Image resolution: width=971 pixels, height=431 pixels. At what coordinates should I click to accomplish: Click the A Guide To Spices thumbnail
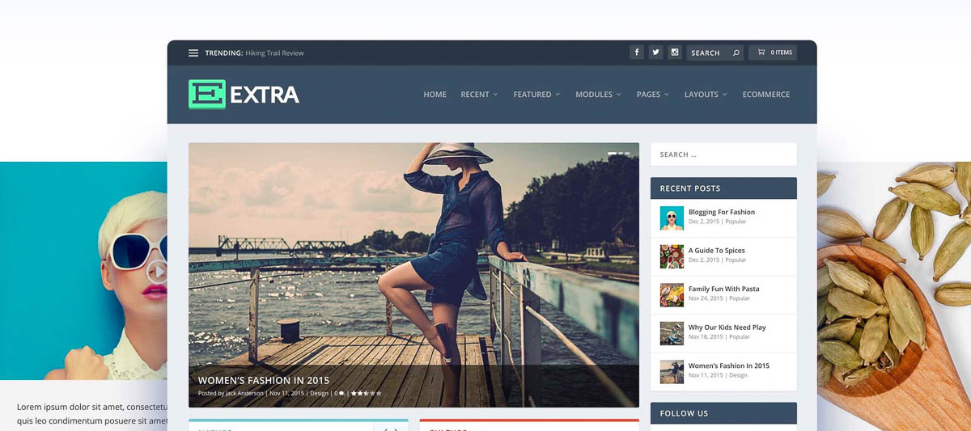pyautogui.click(x=672, y=256)
